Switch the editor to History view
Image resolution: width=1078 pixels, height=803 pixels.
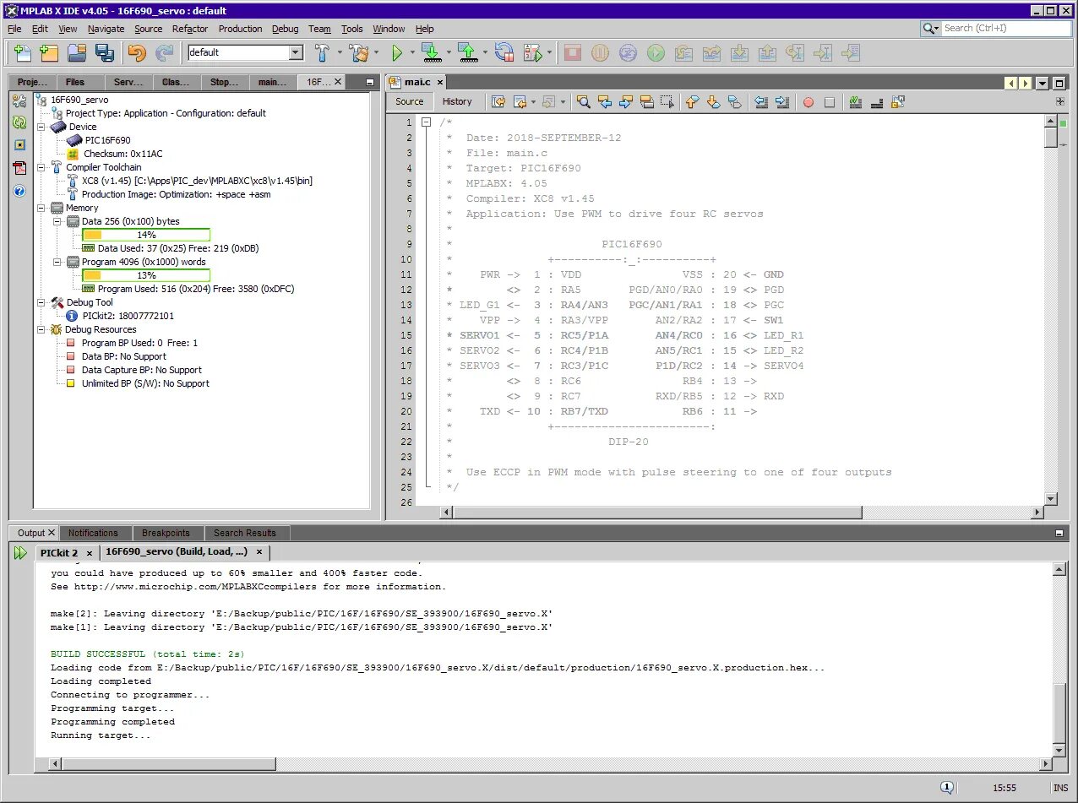[x=457, y=101]
